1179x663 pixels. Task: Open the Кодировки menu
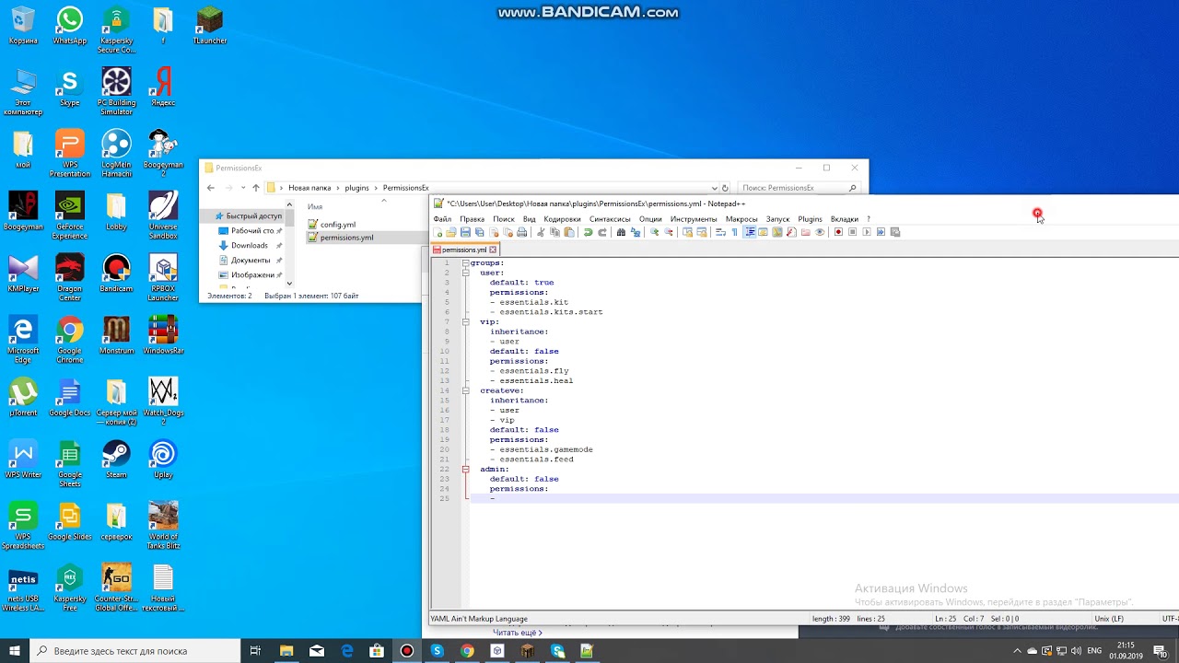(x=562, y=219)
